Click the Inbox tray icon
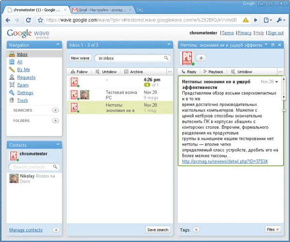290x242 pixels. 12,54
